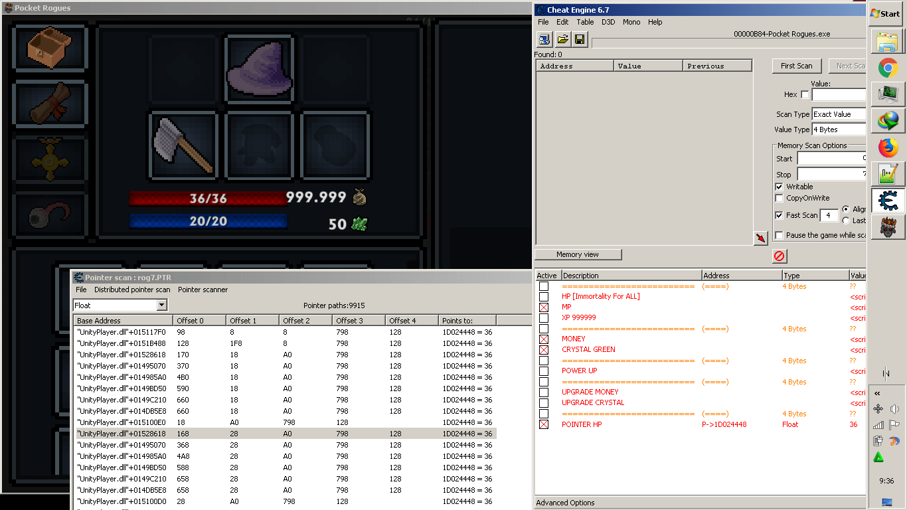Screen dimensions: 907x510
Task: Switch to Pocket Rogues game taskbar icon
Action: 888,227
